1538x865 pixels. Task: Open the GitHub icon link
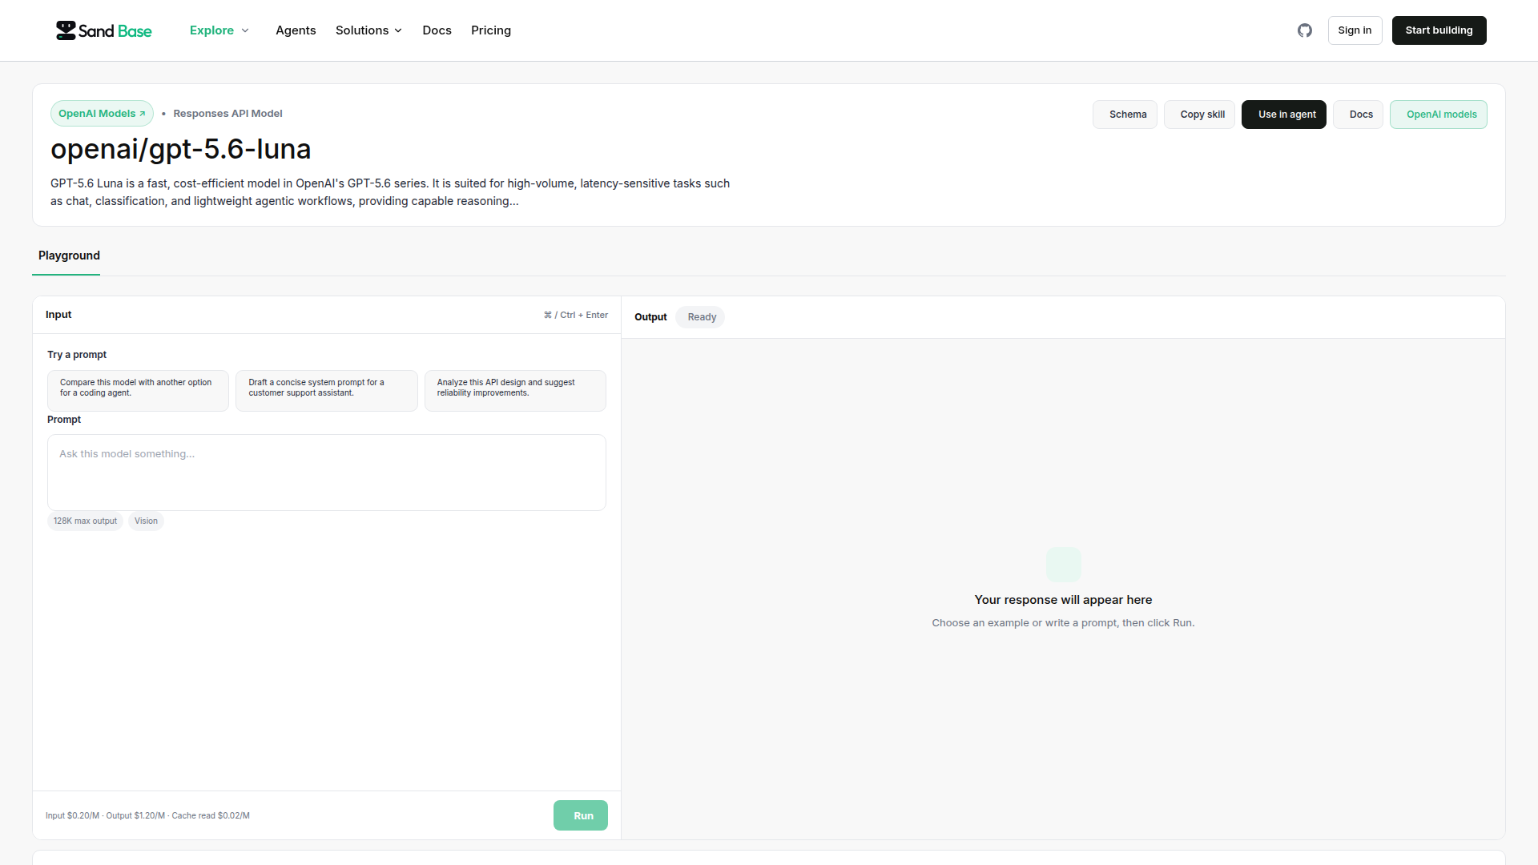coord(1305,30)
